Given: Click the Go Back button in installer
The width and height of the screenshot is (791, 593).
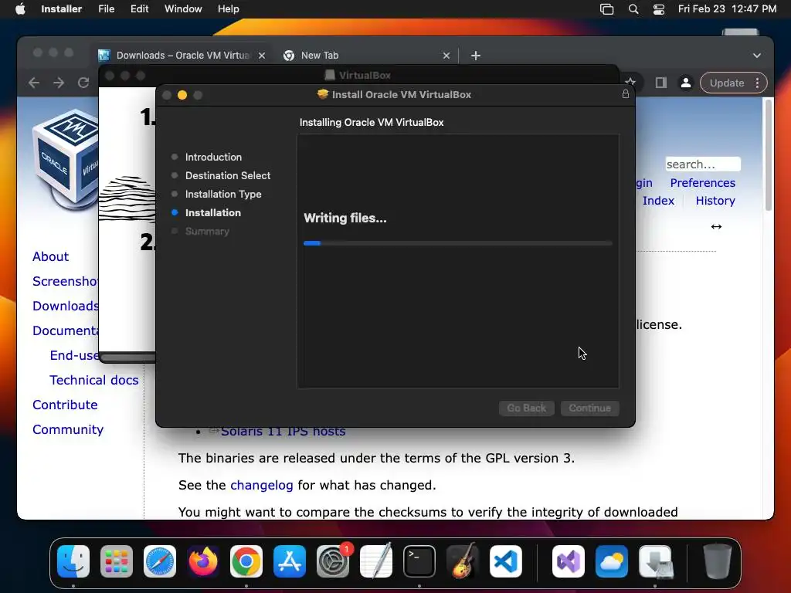Looking at the screenshot, I should click(527, 408).
